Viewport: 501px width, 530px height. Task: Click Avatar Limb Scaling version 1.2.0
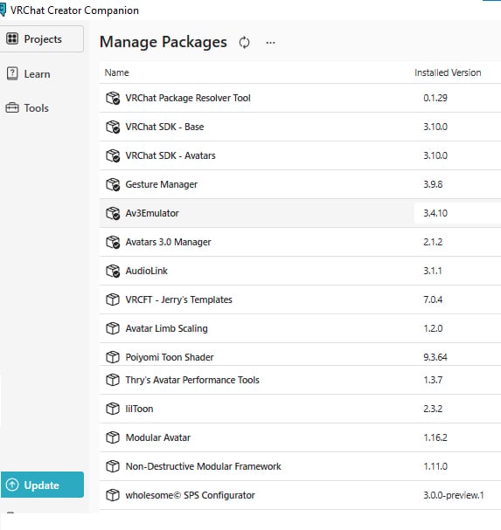tap(433, 328)
